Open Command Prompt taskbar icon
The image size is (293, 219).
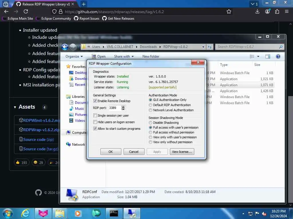tap(114, 213)
